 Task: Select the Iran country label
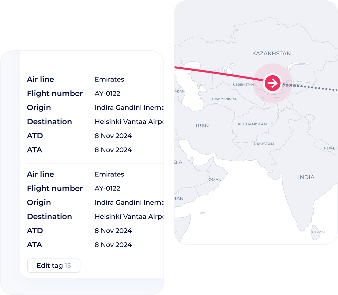(202, 125)
